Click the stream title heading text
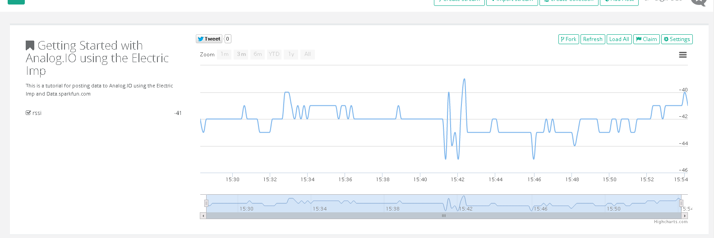Viewport: 714px width, 238px height. tap(97, 58)
